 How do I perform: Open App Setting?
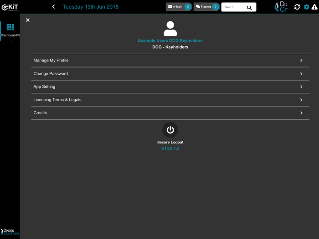(x=170, y=87)
